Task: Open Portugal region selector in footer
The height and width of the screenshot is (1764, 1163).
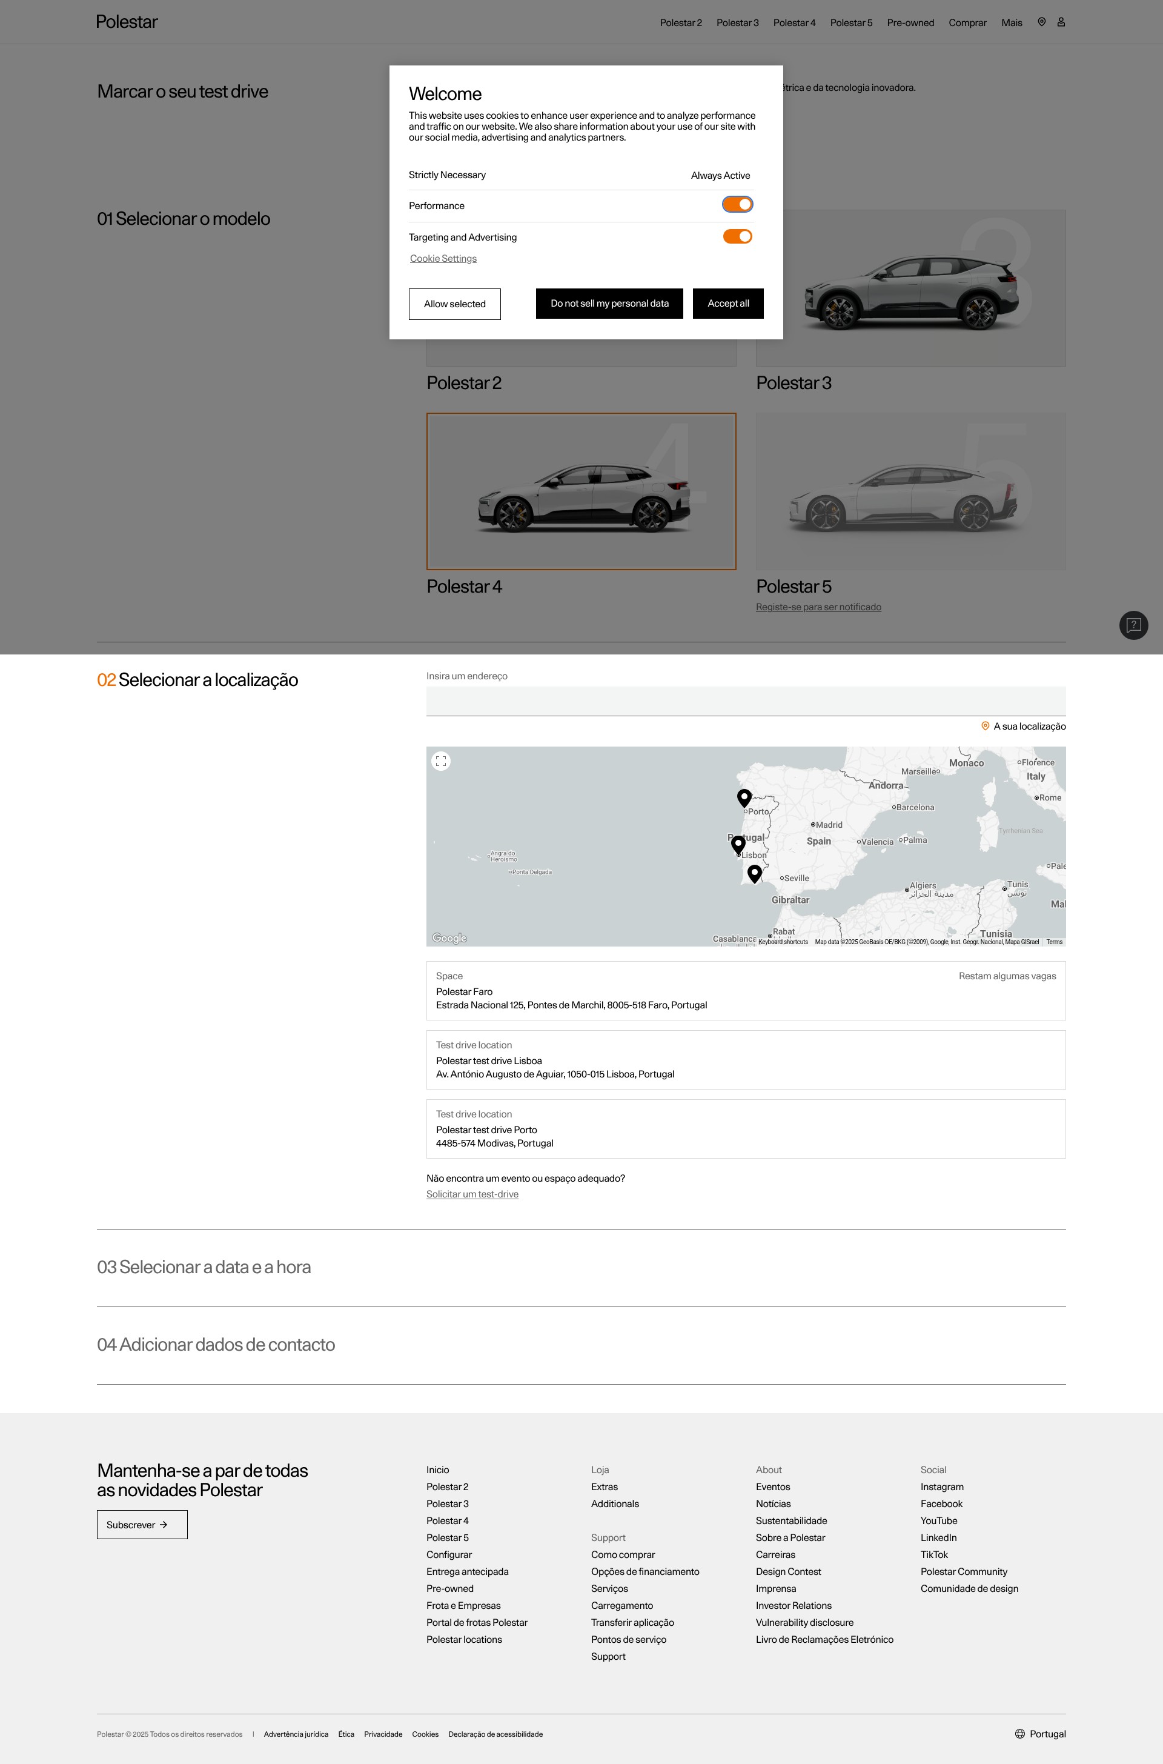Action: (x=1040, y=1734)
